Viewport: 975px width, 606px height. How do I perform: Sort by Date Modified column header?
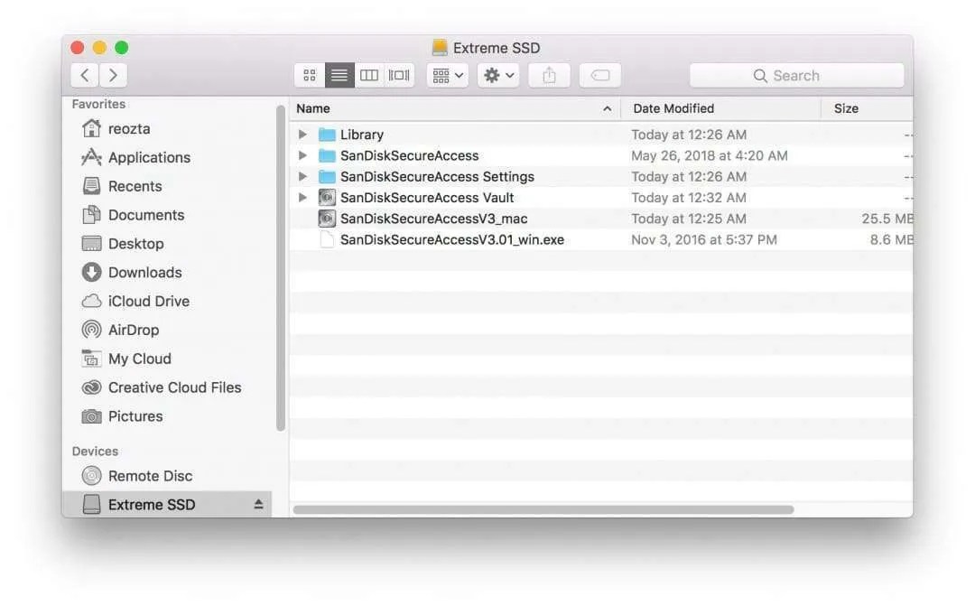tap(721, 108)
